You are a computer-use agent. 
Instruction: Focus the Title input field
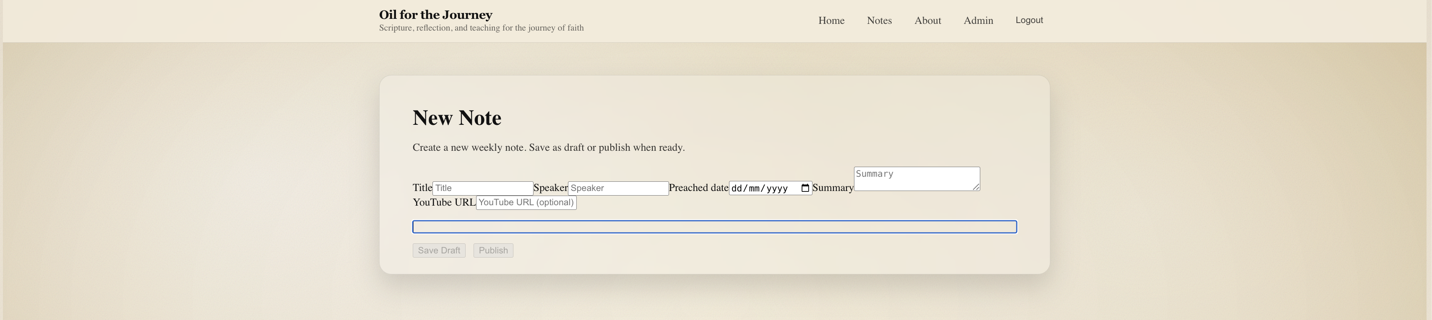[482, 188]
